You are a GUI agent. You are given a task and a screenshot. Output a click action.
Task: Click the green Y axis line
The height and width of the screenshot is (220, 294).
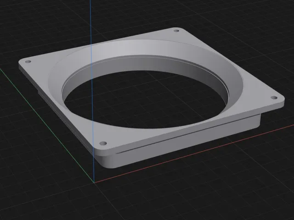[x=47, y=125]
